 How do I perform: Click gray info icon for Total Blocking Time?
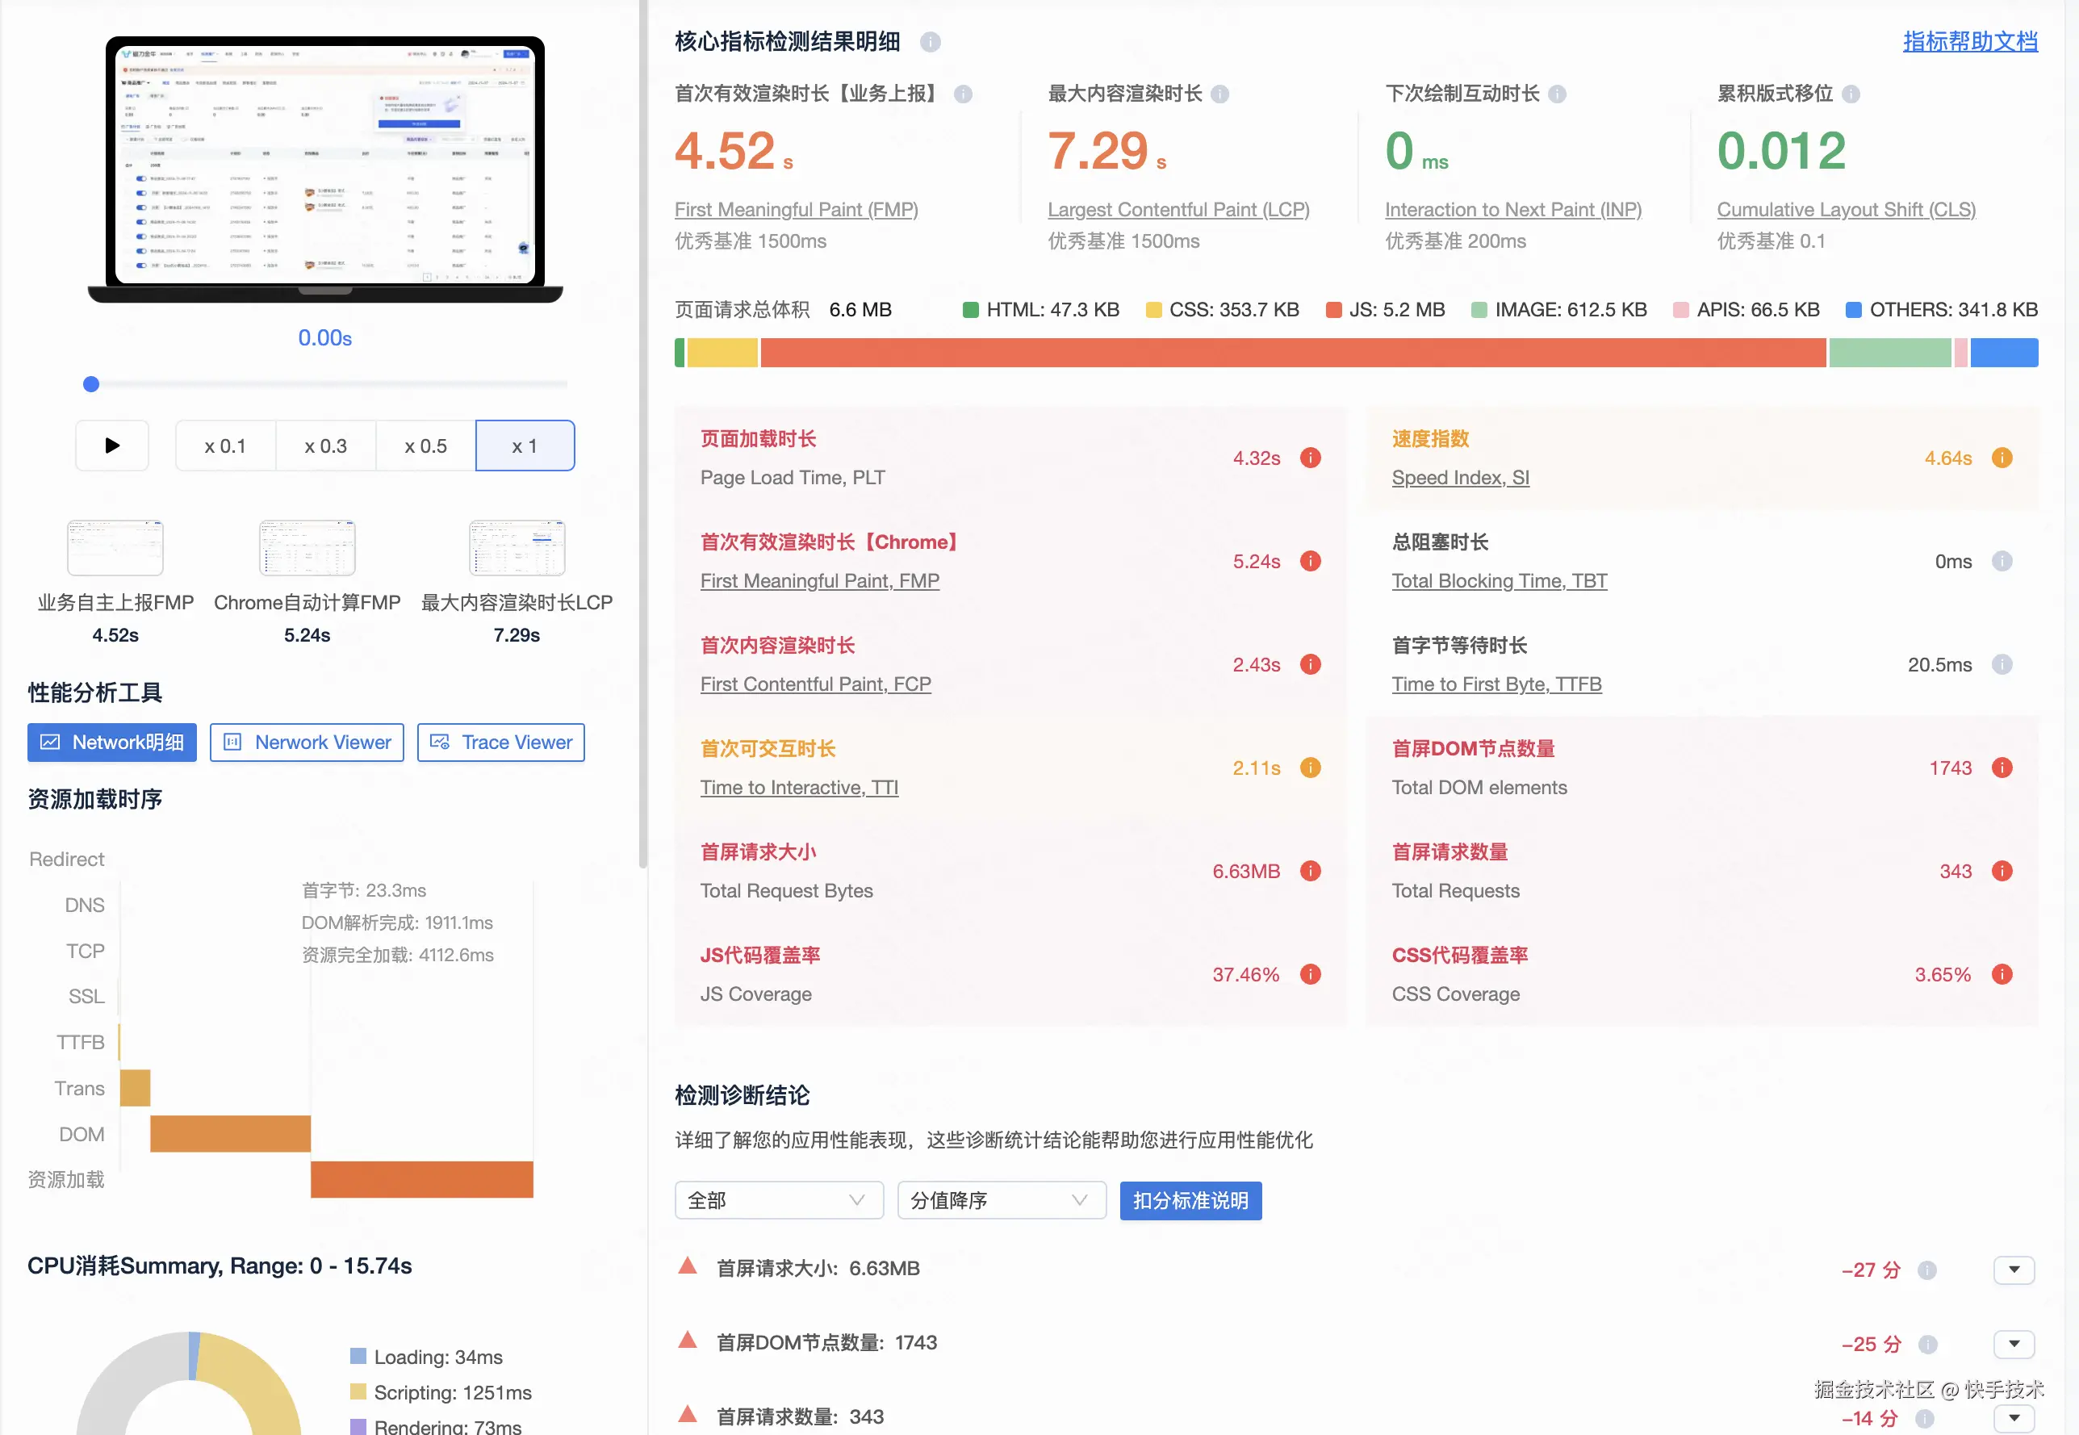pyautogui.click(x=2002, y=561)
